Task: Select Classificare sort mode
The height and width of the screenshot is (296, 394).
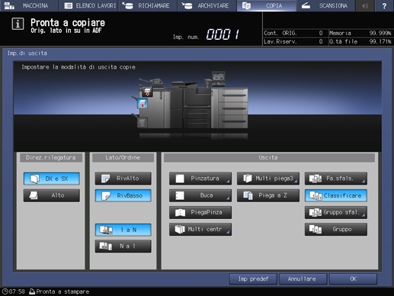Action: point(336,195)
